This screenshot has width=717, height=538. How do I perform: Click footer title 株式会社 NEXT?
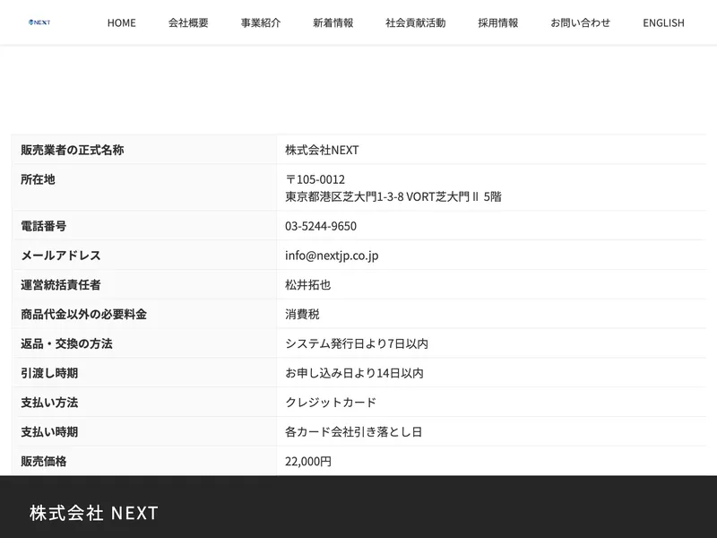click(94, 513)
